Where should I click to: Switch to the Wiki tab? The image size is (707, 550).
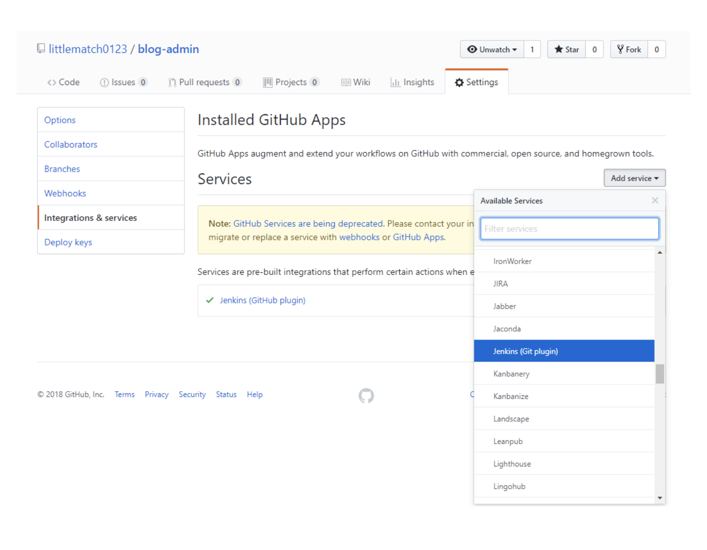[x=356, y=82]
